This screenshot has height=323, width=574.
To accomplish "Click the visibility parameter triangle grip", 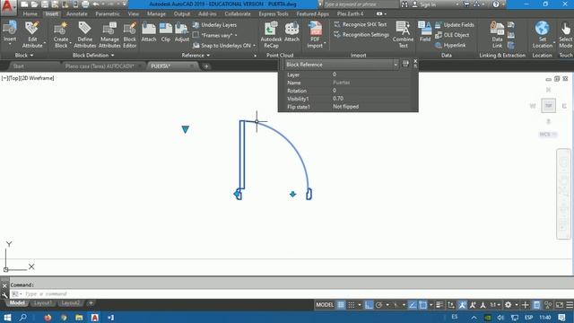I will (x=186, y=129).
